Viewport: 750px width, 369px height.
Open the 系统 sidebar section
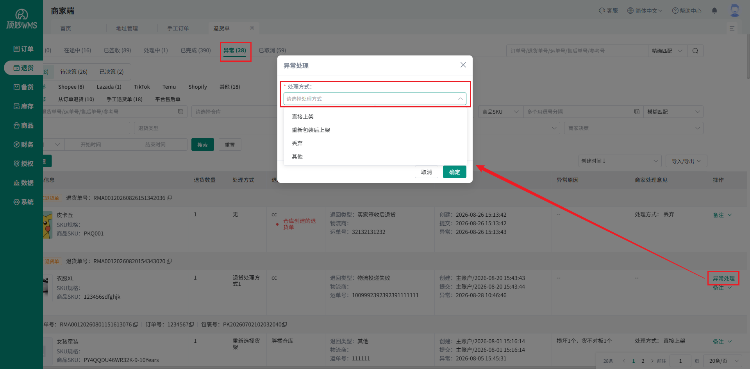pyautogui.click(x=23, y=202)
